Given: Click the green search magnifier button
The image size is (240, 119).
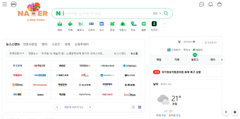Looking at the screenshot, I should (166, 13).
